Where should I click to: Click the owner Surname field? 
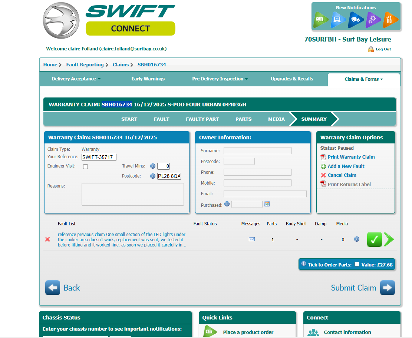pos(257,151)
